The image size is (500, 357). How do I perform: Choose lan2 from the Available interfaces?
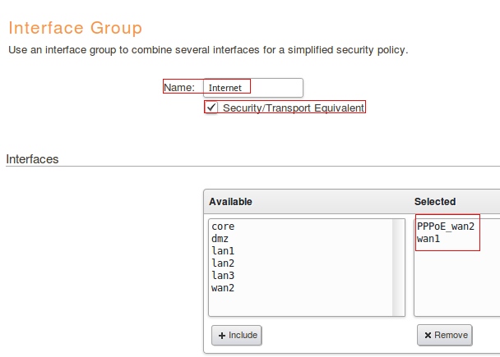(x=223, y=263)
